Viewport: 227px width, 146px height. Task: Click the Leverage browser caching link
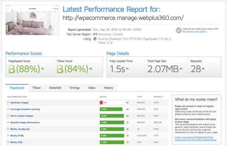pyautogui.click(x=25, y=109)
